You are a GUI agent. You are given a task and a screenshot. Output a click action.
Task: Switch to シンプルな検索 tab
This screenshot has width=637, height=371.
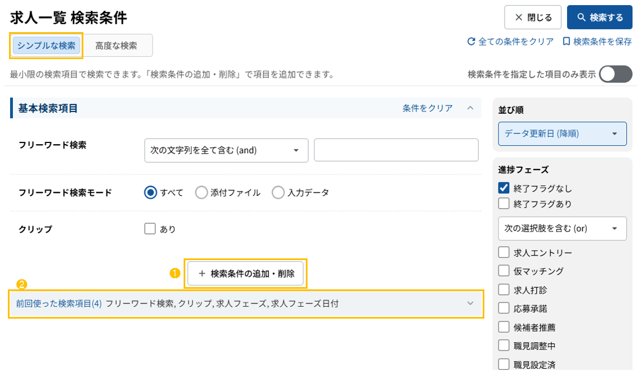46,46
